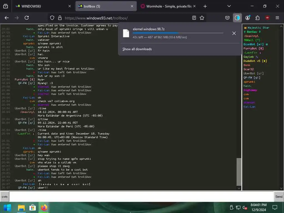This screenshot has width=284, height=213.
Task: Close the Wormhole tab
Action: (194, 6)
